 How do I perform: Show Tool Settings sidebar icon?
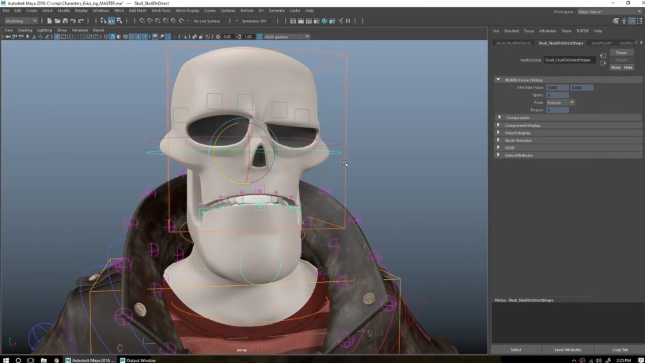639,21
